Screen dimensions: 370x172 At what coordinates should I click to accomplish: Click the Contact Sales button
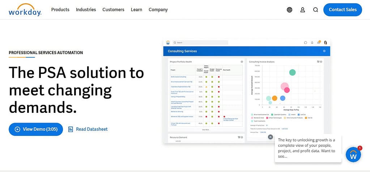point(343,10)
